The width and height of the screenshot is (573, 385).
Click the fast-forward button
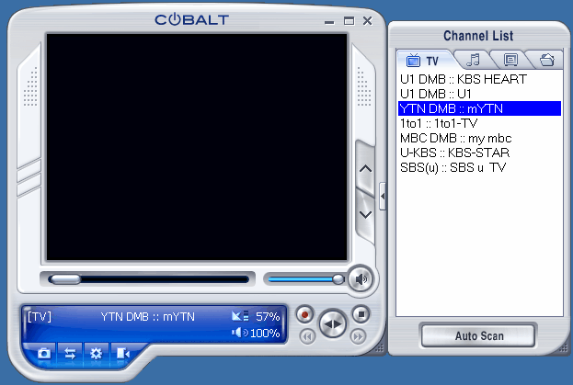pyautogui.click(x=358, y=336)
